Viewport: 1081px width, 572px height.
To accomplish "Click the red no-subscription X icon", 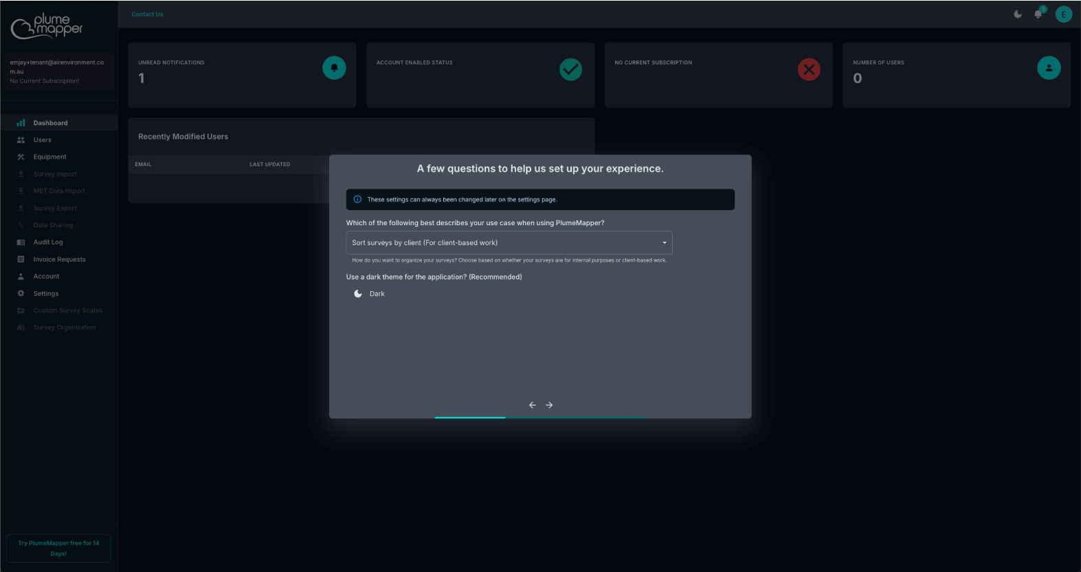I will pos(809,69).
